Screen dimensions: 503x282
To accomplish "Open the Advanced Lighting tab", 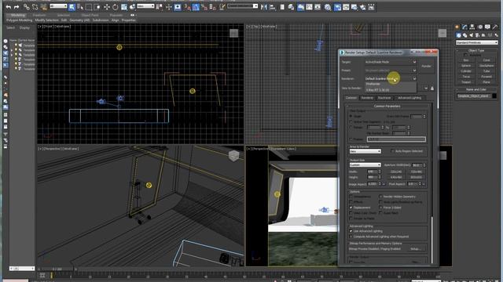I will (x=409, y=98).
